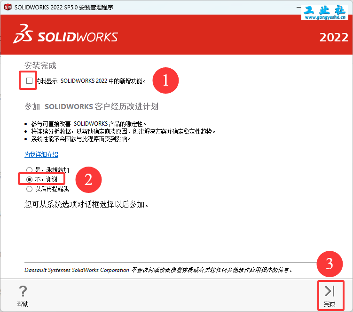Open the 帮助 help button
This screenshot has width=353, height=312.
click(x=23, y=296)
